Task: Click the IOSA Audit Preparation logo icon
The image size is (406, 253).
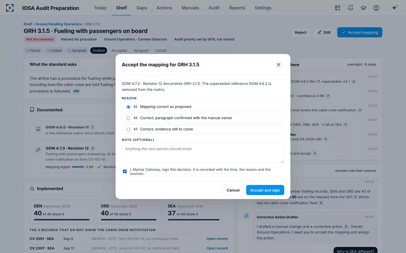Action: click(10, 8)
